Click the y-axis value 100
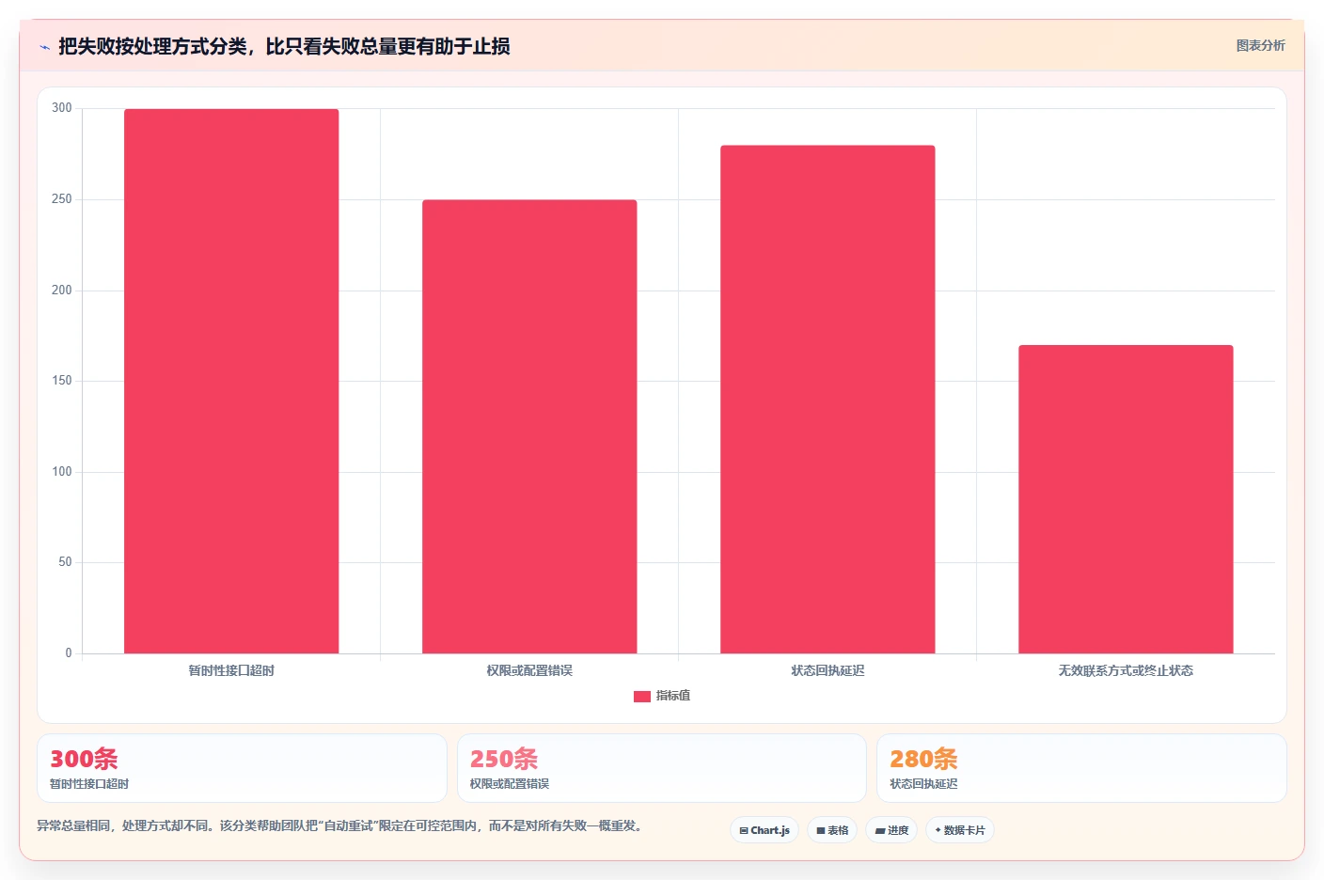The height and width of the screenshot is (880, 1324). click(x=62, y=472)
